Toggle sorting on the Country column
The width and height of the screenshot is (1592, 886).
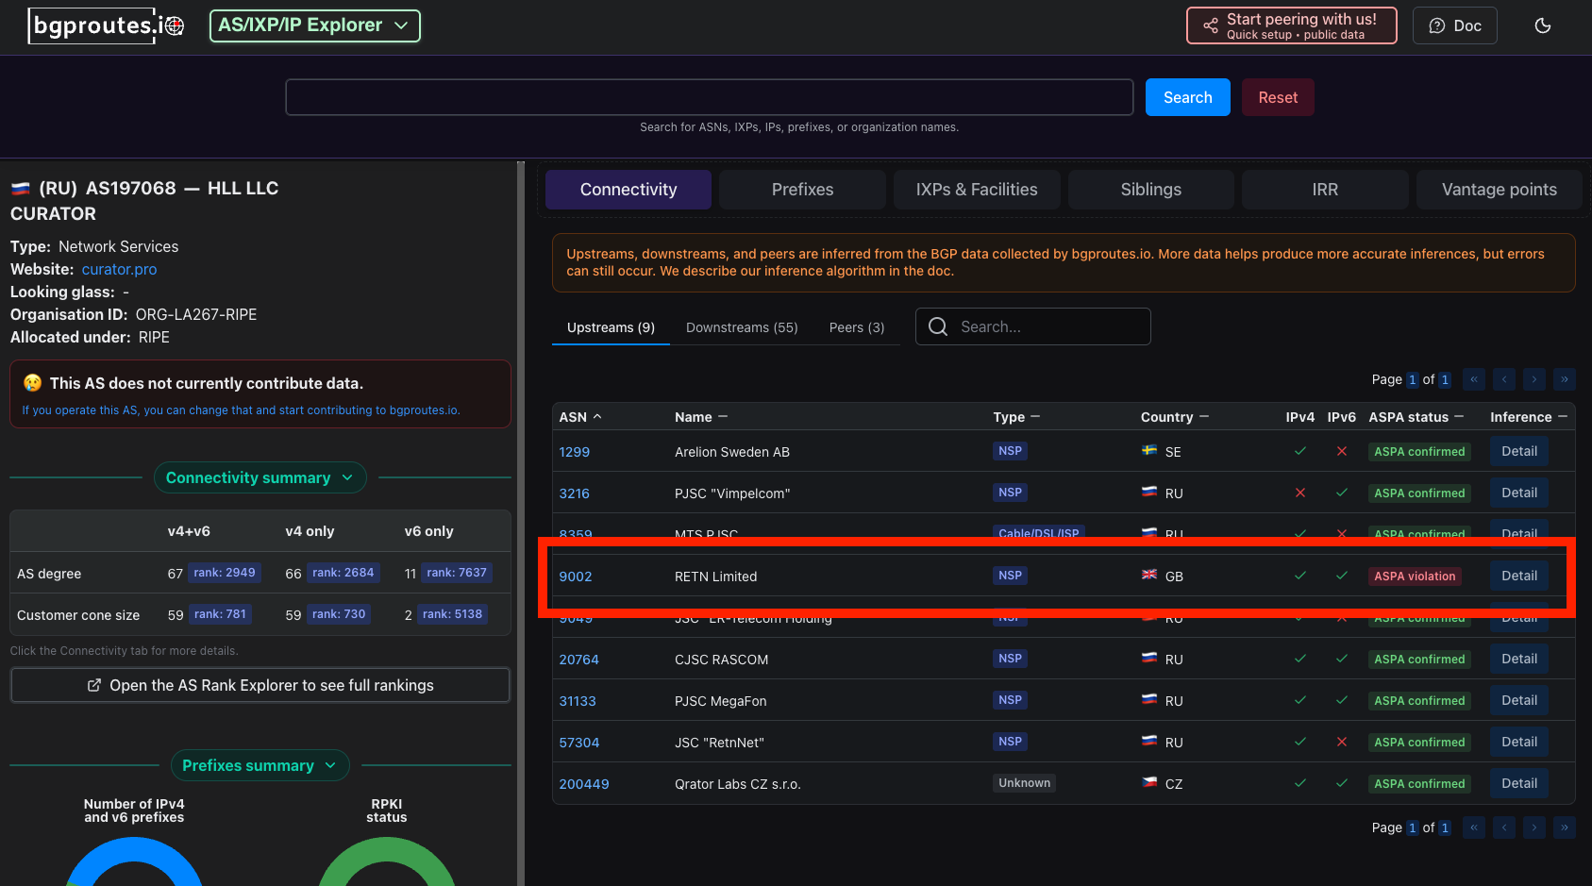coord(1203,417)
